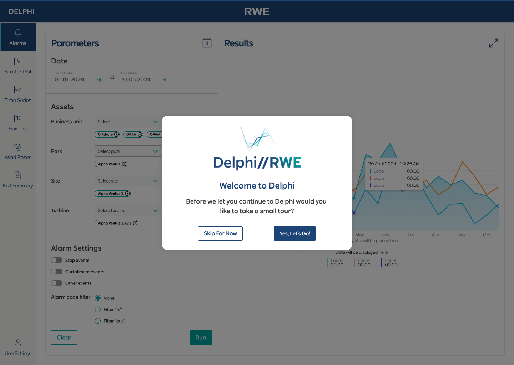
Task: Click 'Alarm Settings' heading
Action: (x=76, y=248)
